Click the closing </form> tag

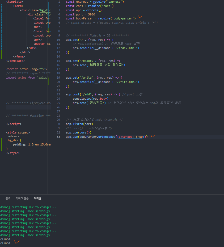(x=19, y=56)
